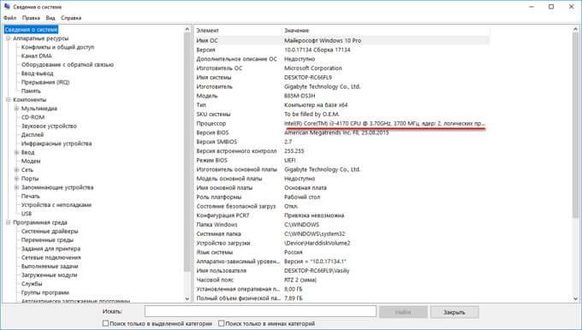The width and height of the screenshot is (582, 330).
Task: Select Системные драйверы in the tree
Action: pos(50,231)
